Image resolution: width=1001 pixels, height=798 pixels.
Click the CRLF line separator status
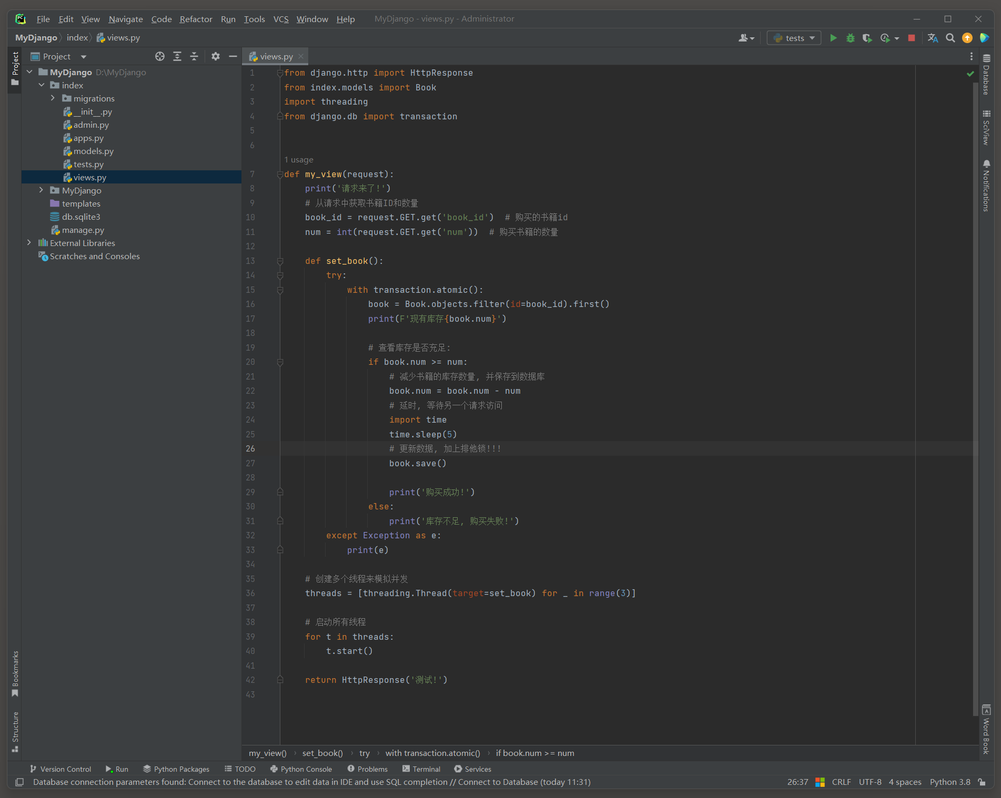841,782
